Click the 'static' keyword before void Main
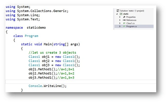The height and width of the screenshot is (103, 167). [x=27, y=44]
